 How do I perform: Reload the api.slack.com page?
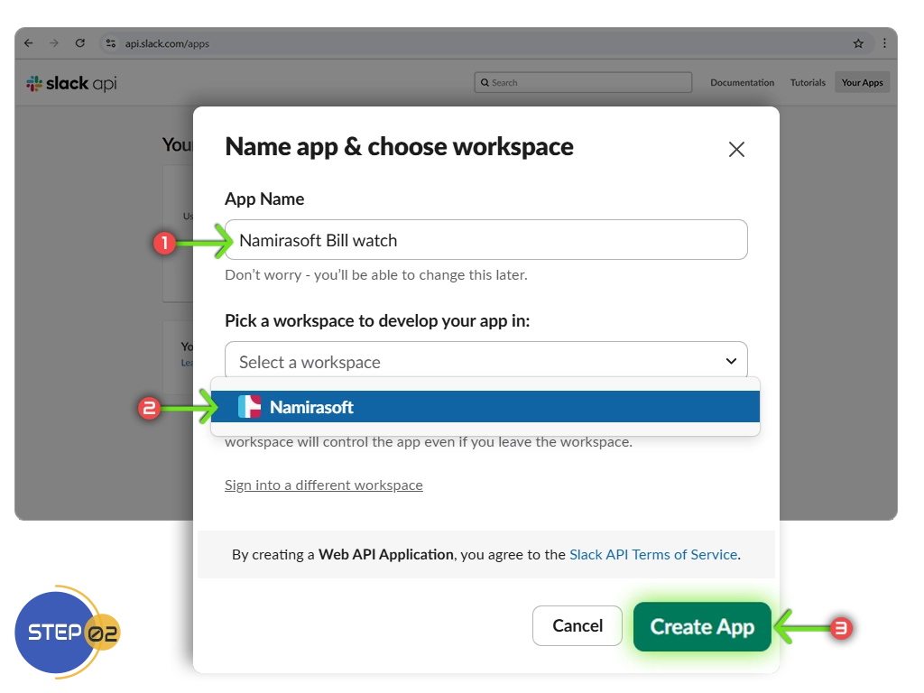point(80,43)
